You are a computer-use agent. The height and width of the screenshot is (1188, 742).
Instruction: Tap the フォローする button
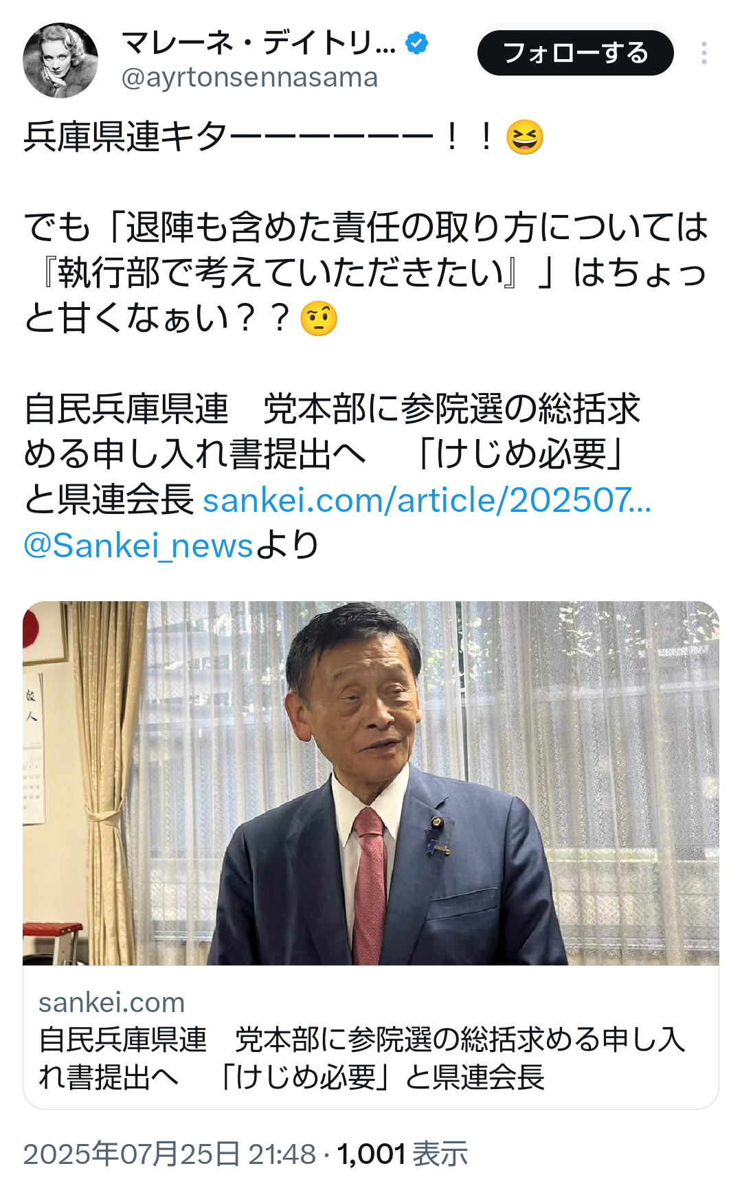tap(576, 53)
